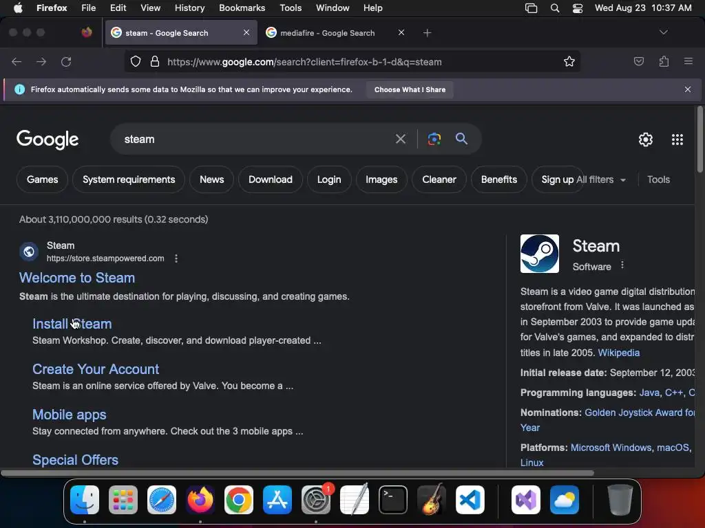Image resolution: width=705 pixels, height=528 pixels.
Task: Select the Download filter chip
Action: click(x=270, y=179)
